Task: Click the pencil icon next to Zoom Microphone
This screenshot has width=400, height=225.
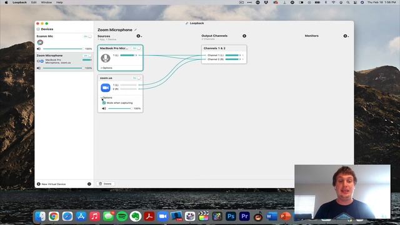Action: 136,30
